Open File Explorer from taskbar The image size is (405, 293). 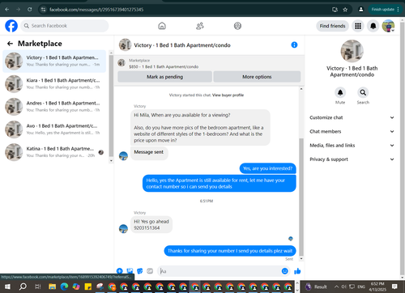coord(53,287)
